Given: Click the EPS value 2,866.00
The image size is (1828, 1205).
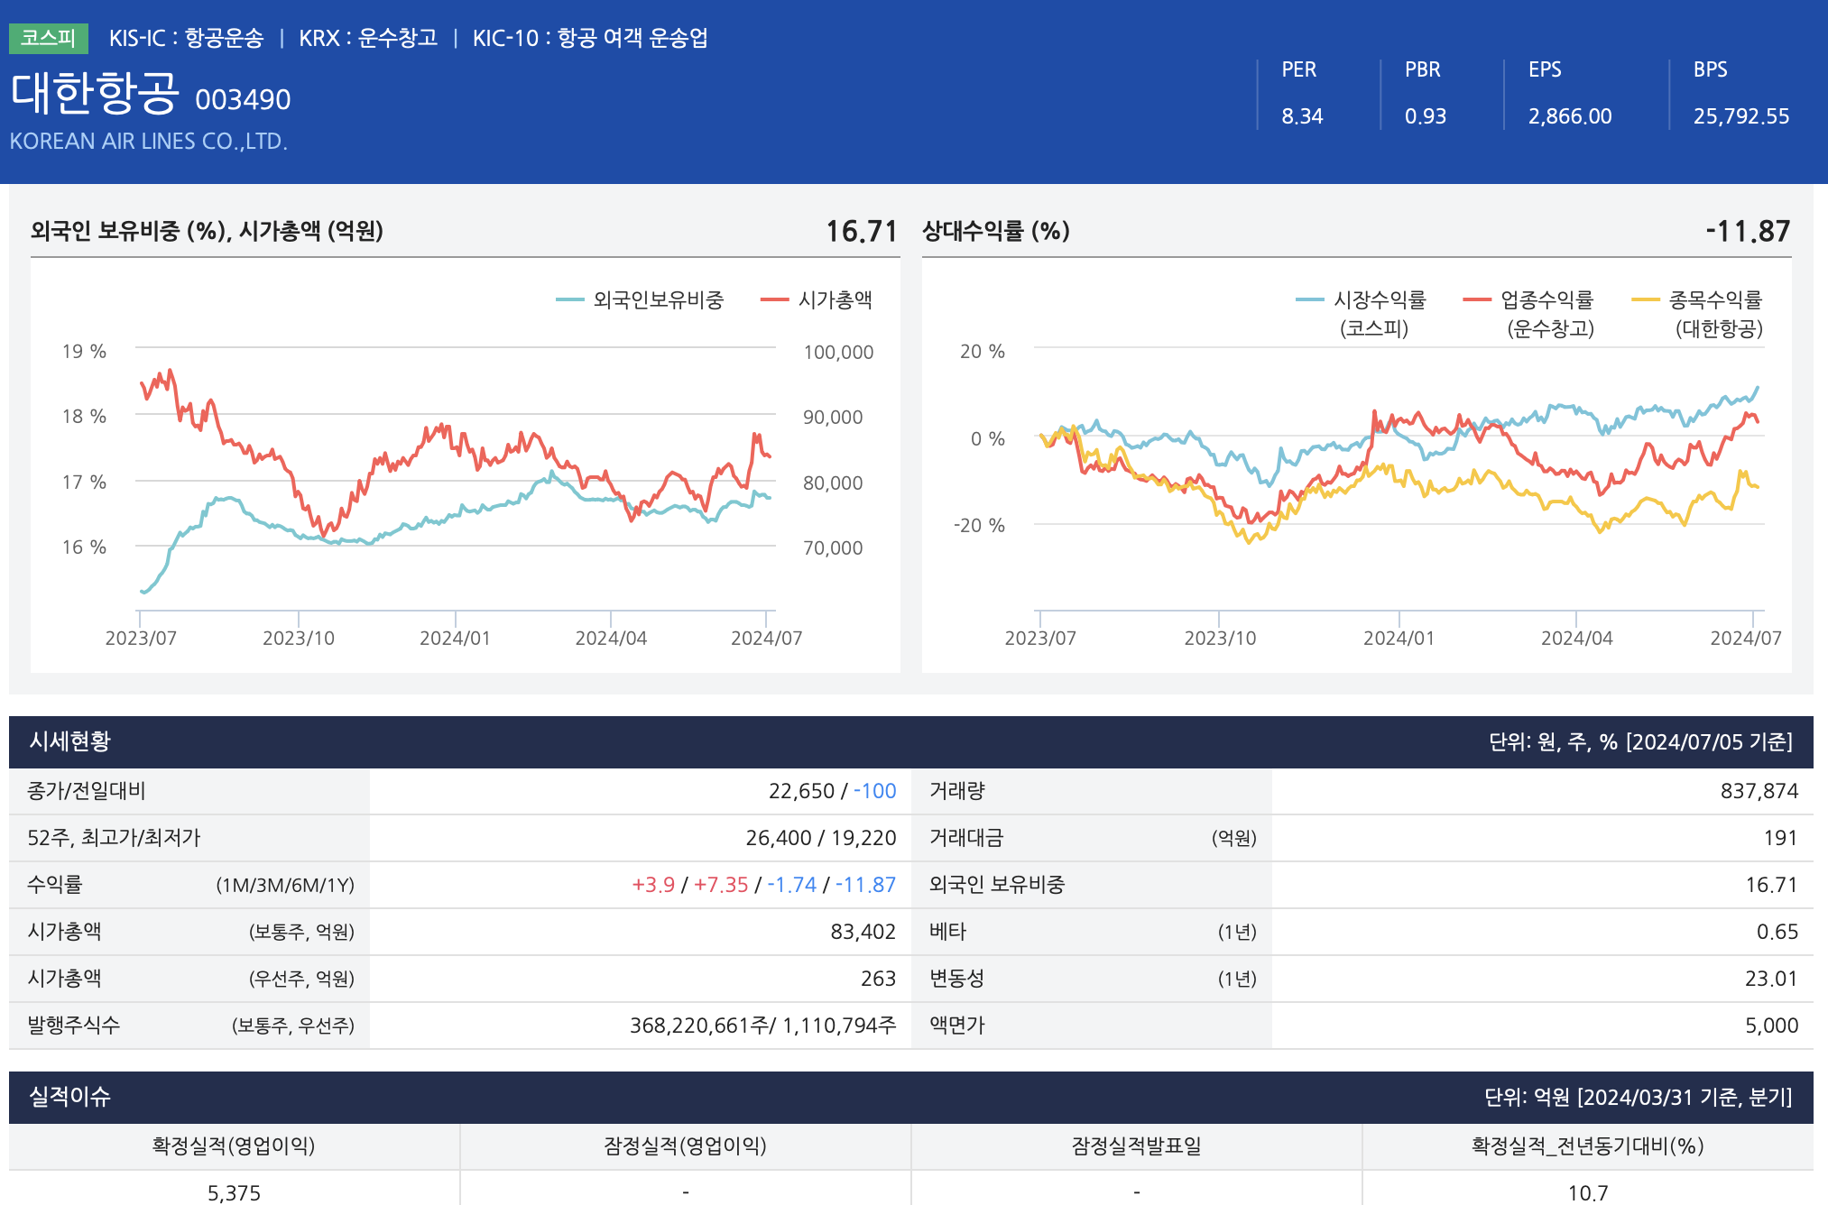Looking at the screenshot, I should [x=1569, y=116].
